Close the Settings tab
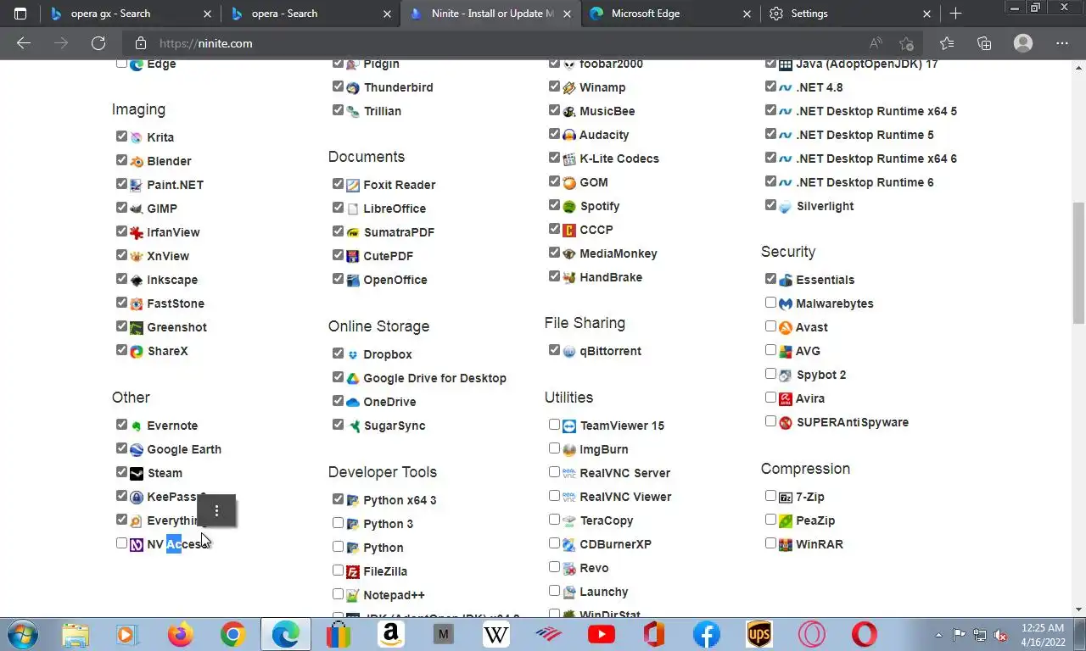 926,14
